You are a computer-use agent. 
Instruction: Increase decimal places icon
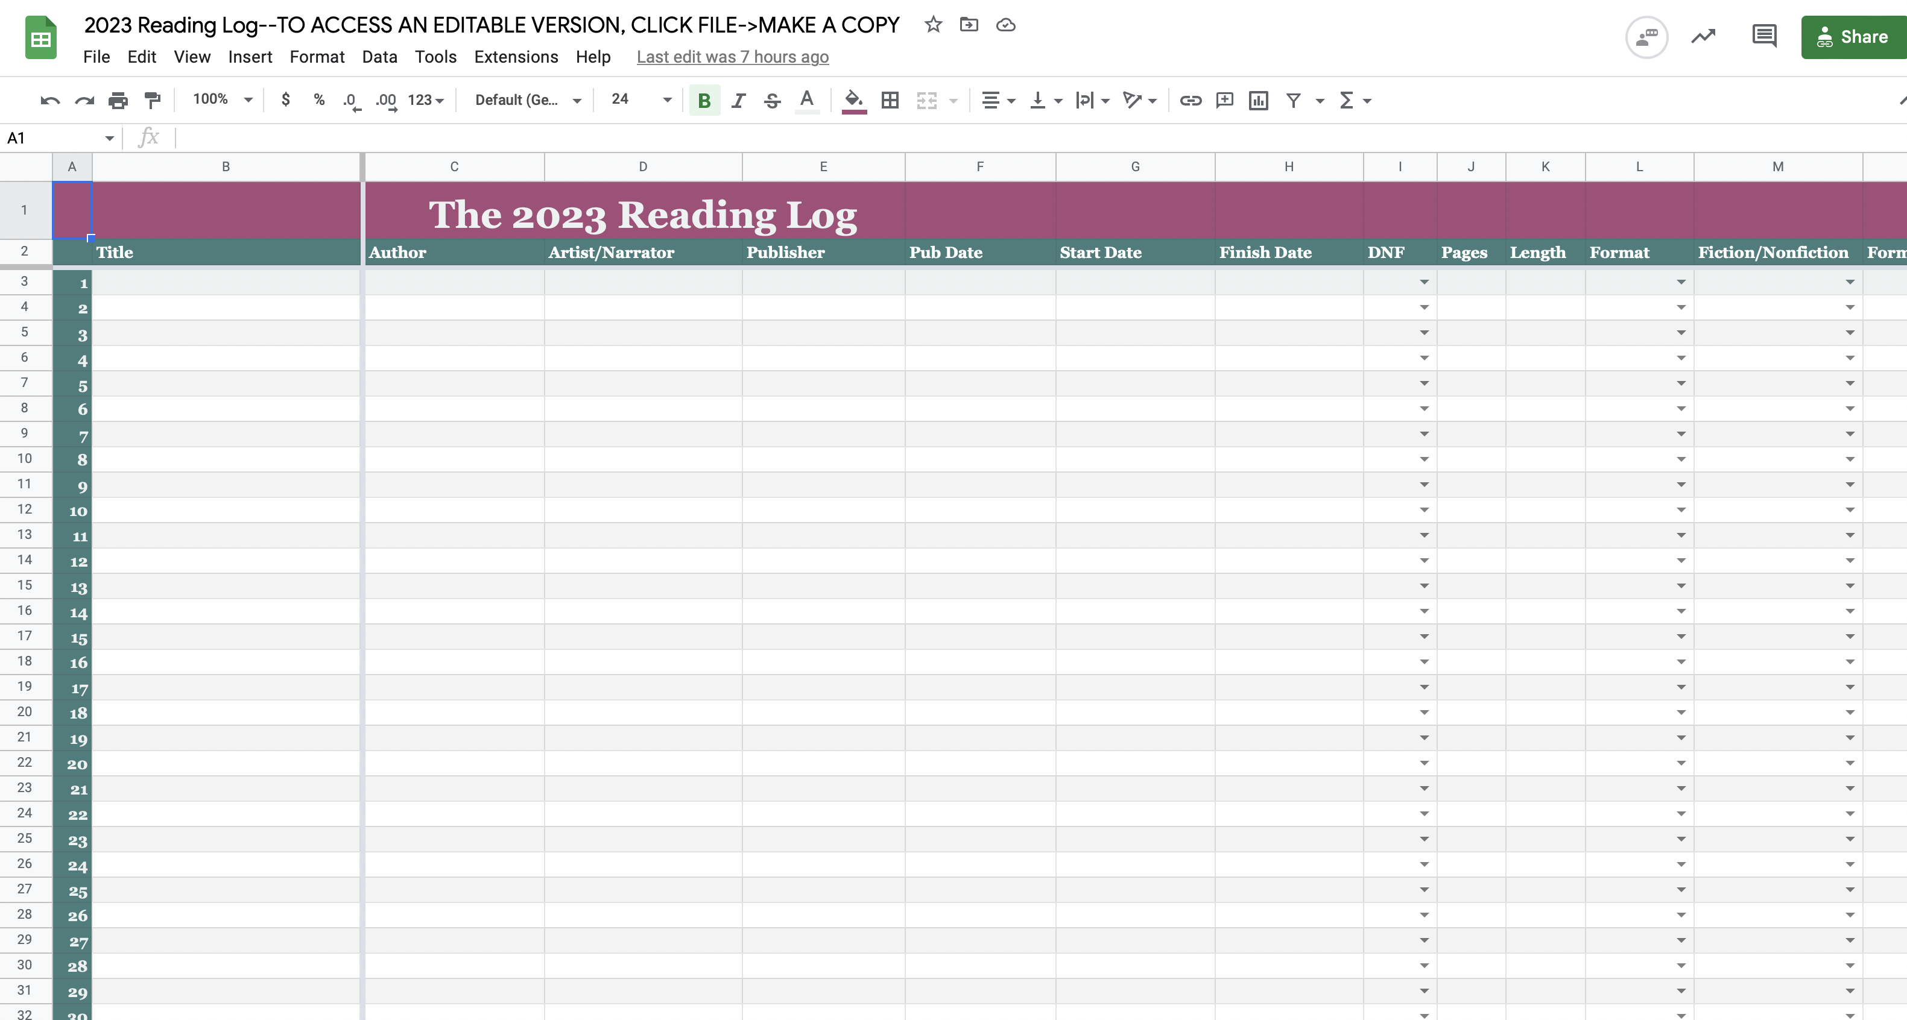click(386, 101)
